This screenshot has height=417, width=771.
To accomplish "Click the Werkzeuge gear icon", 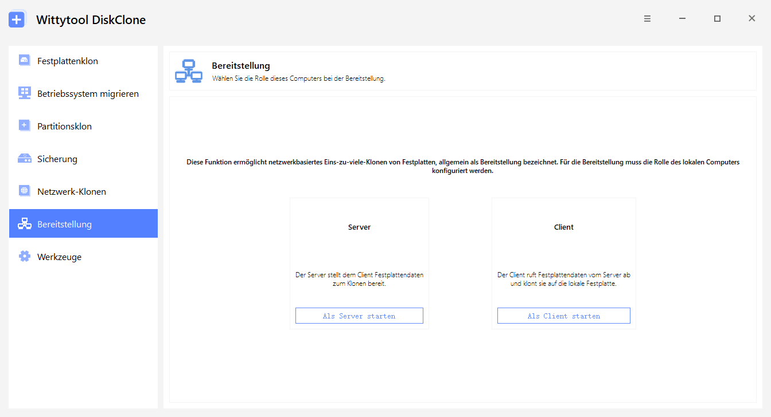I will coord(24,257).
